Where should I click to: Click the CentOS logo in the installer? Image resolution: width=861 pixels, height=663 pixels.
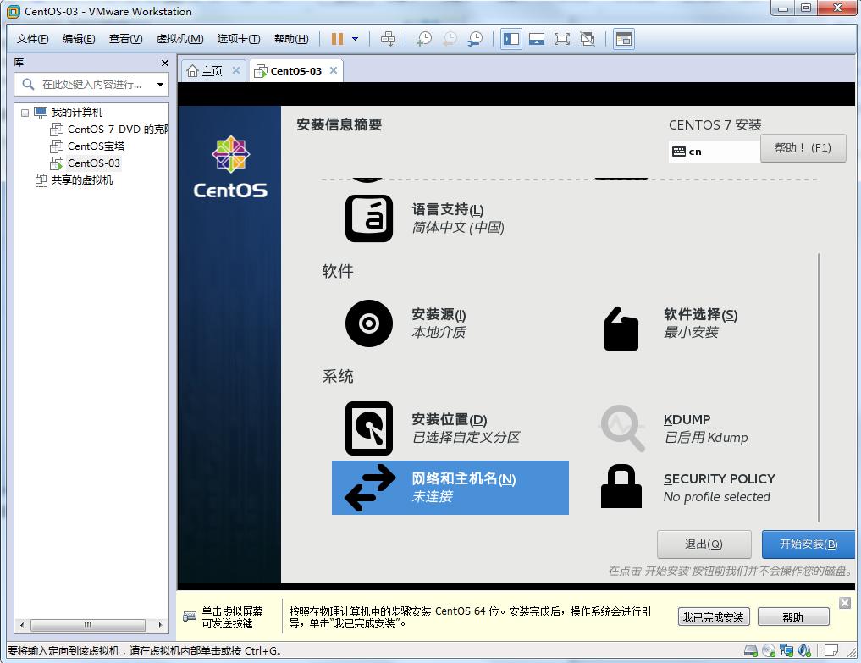coord(230,168)
